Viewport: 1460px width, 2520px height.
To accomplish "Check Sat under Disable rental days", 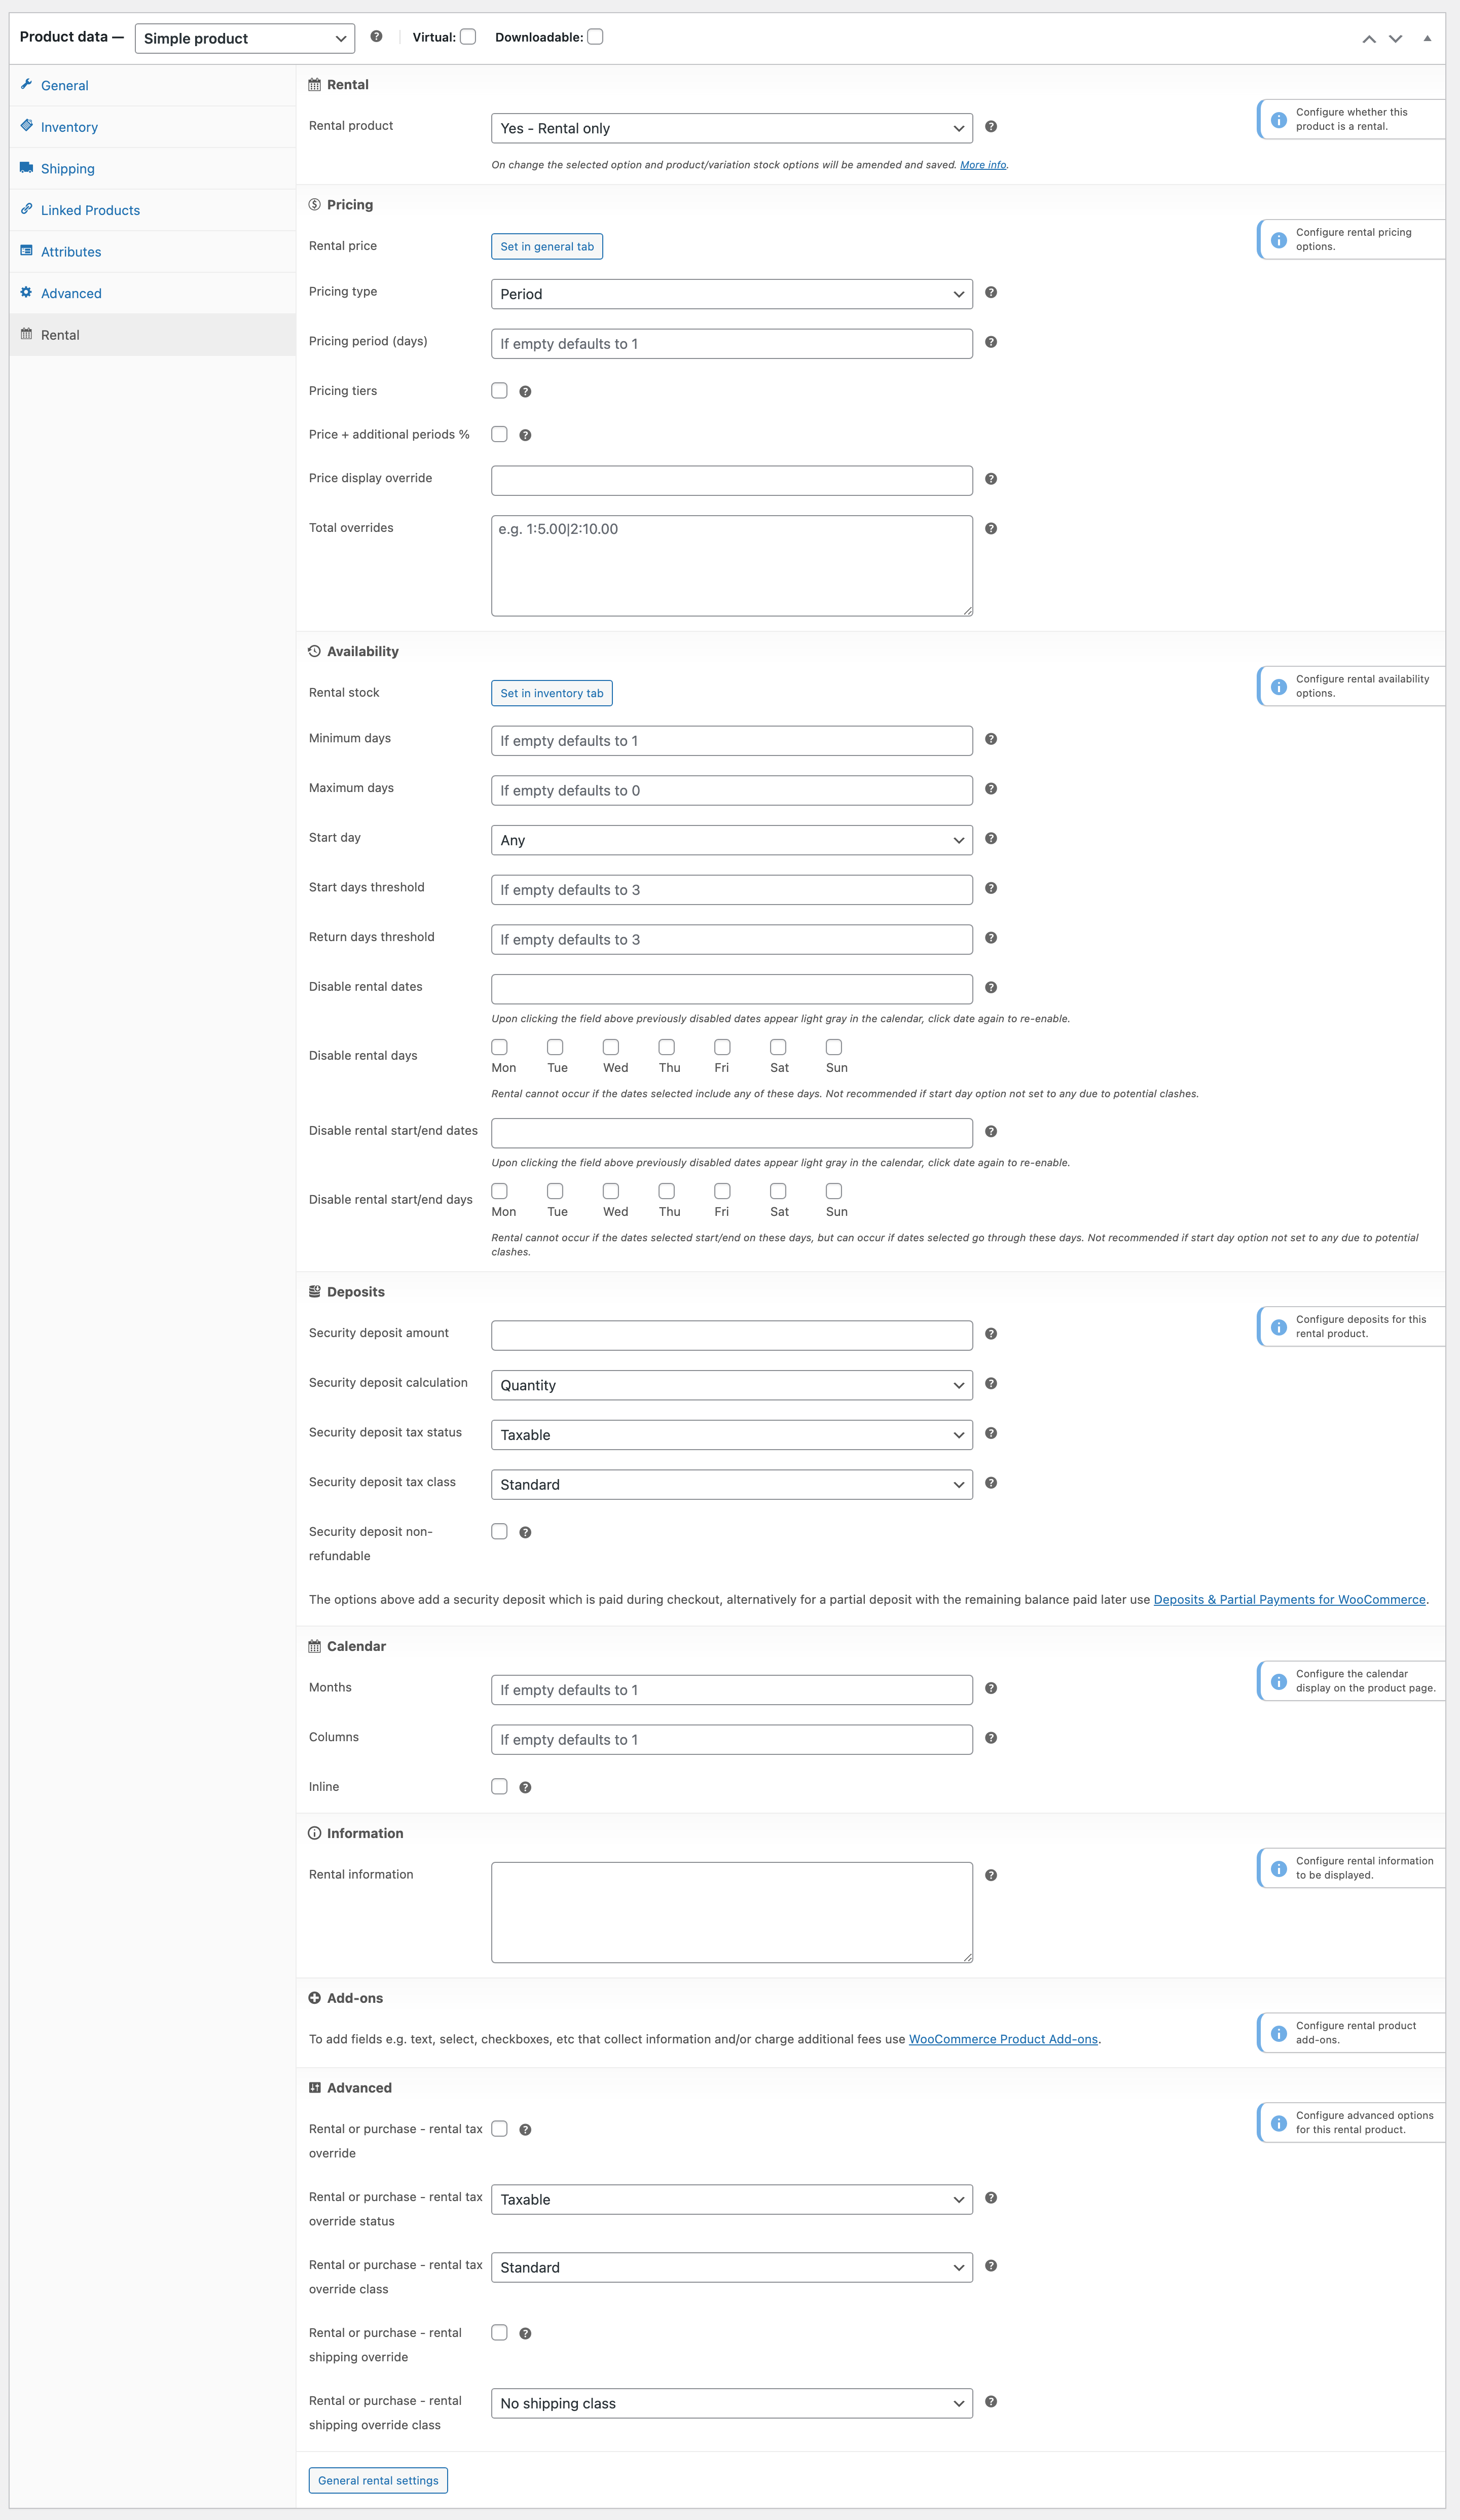I will (778, 1047).
